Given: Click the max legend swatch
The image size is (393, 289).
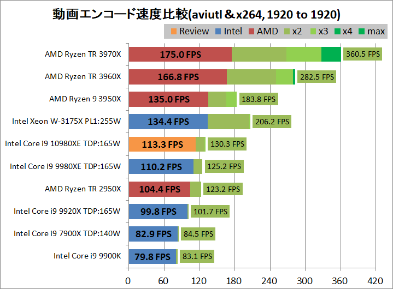Looking at the screenshot, I should coord(362,32).
